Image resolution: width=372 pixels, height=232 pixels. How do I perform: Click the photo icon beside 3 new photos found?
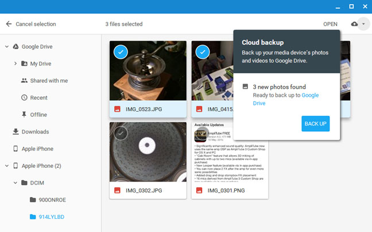point(245,86)
